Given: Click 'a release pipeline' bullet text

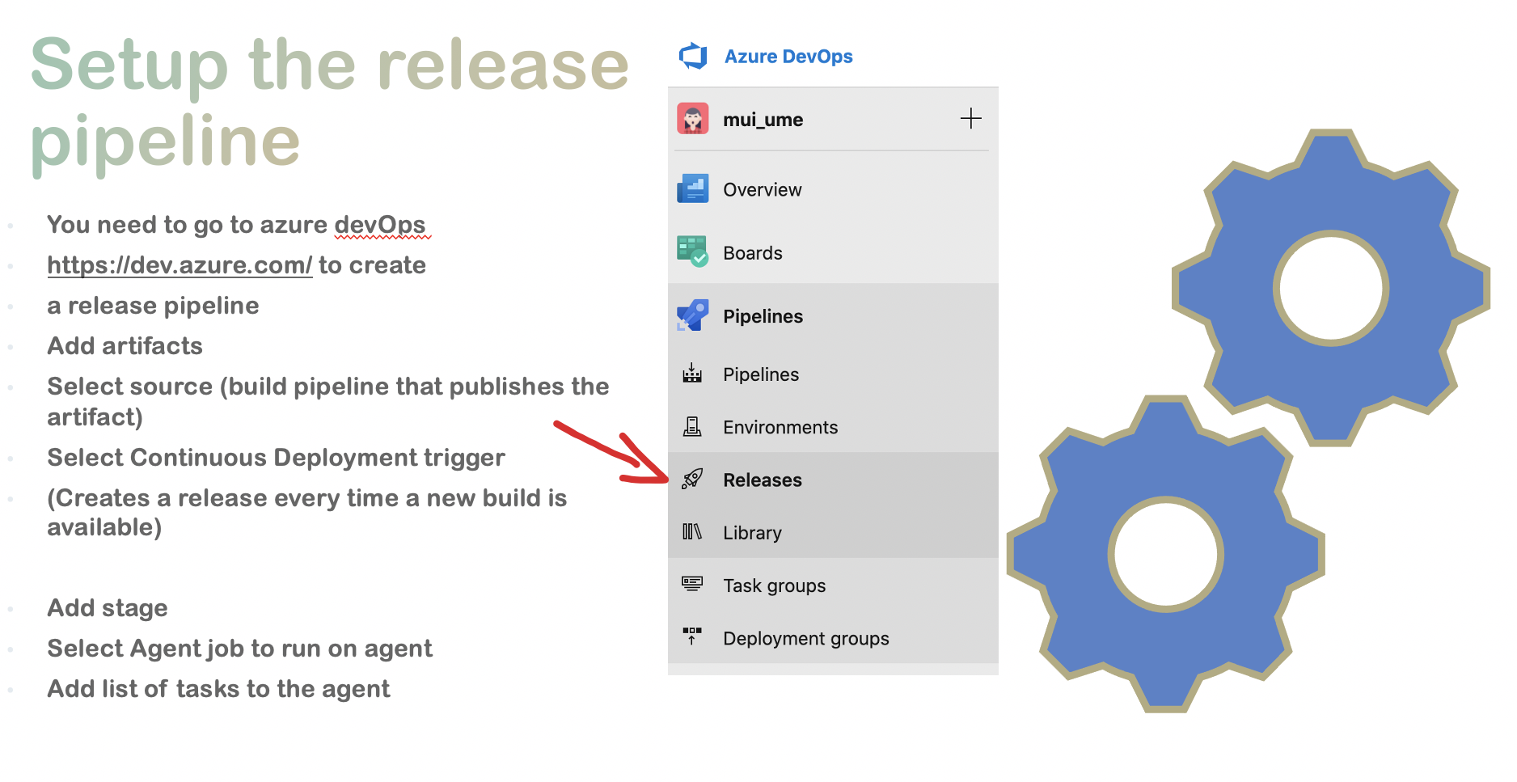Looking at the screenshot, I should point(153,306).
